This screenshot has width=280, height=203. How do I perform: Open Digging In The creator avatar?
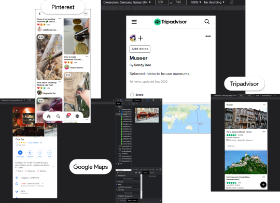pyautogui.click(x=39, y=93)
